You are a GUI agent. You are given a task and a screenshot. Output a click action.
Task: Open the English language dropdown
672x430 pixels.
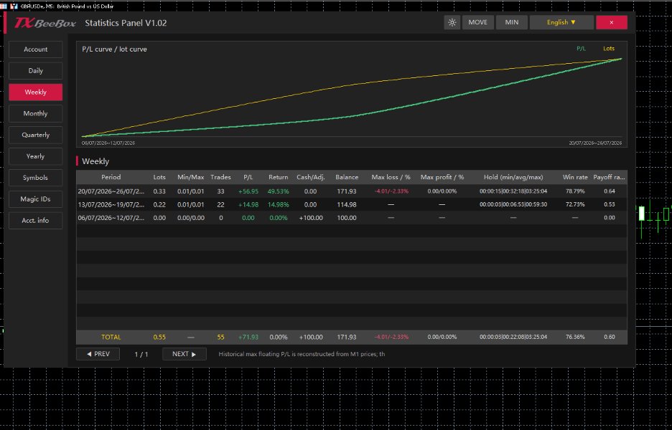pyautogui.click(x=561, y=22)
